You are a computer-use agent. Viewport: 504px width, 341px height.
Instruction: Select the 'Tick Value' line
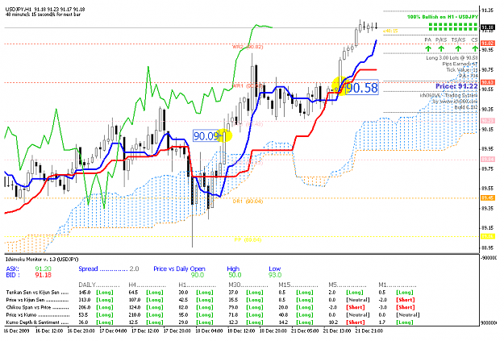462,70
